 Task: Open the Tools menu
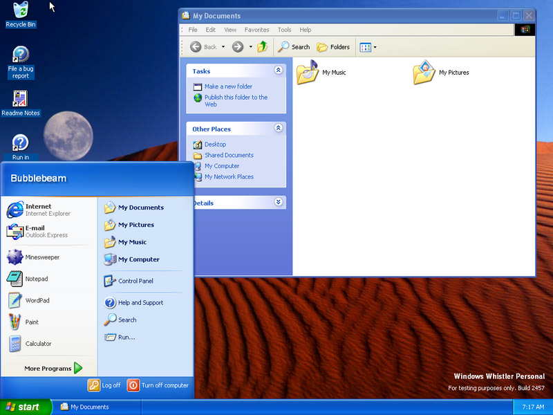point(284,30)
